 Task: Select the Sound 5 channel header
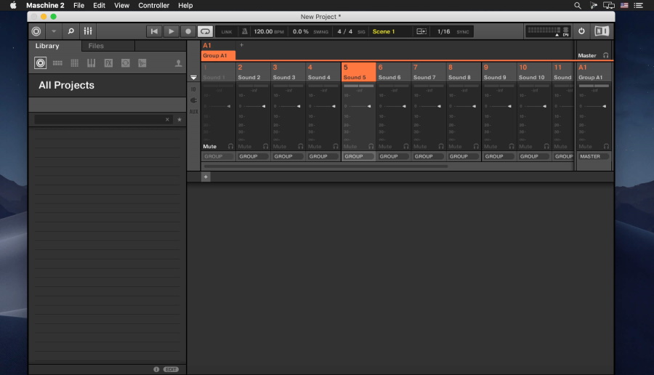point(358,72)
